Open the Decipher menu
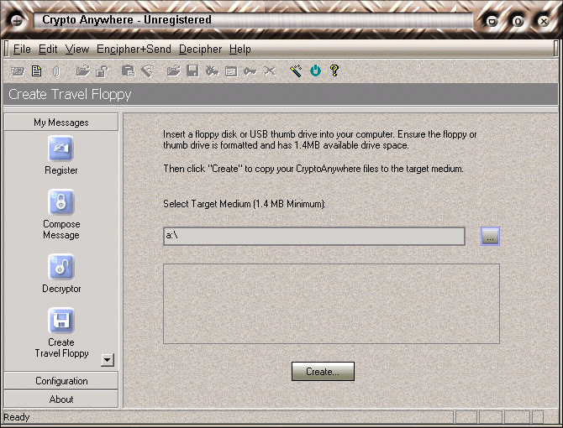 coord(200,50)
